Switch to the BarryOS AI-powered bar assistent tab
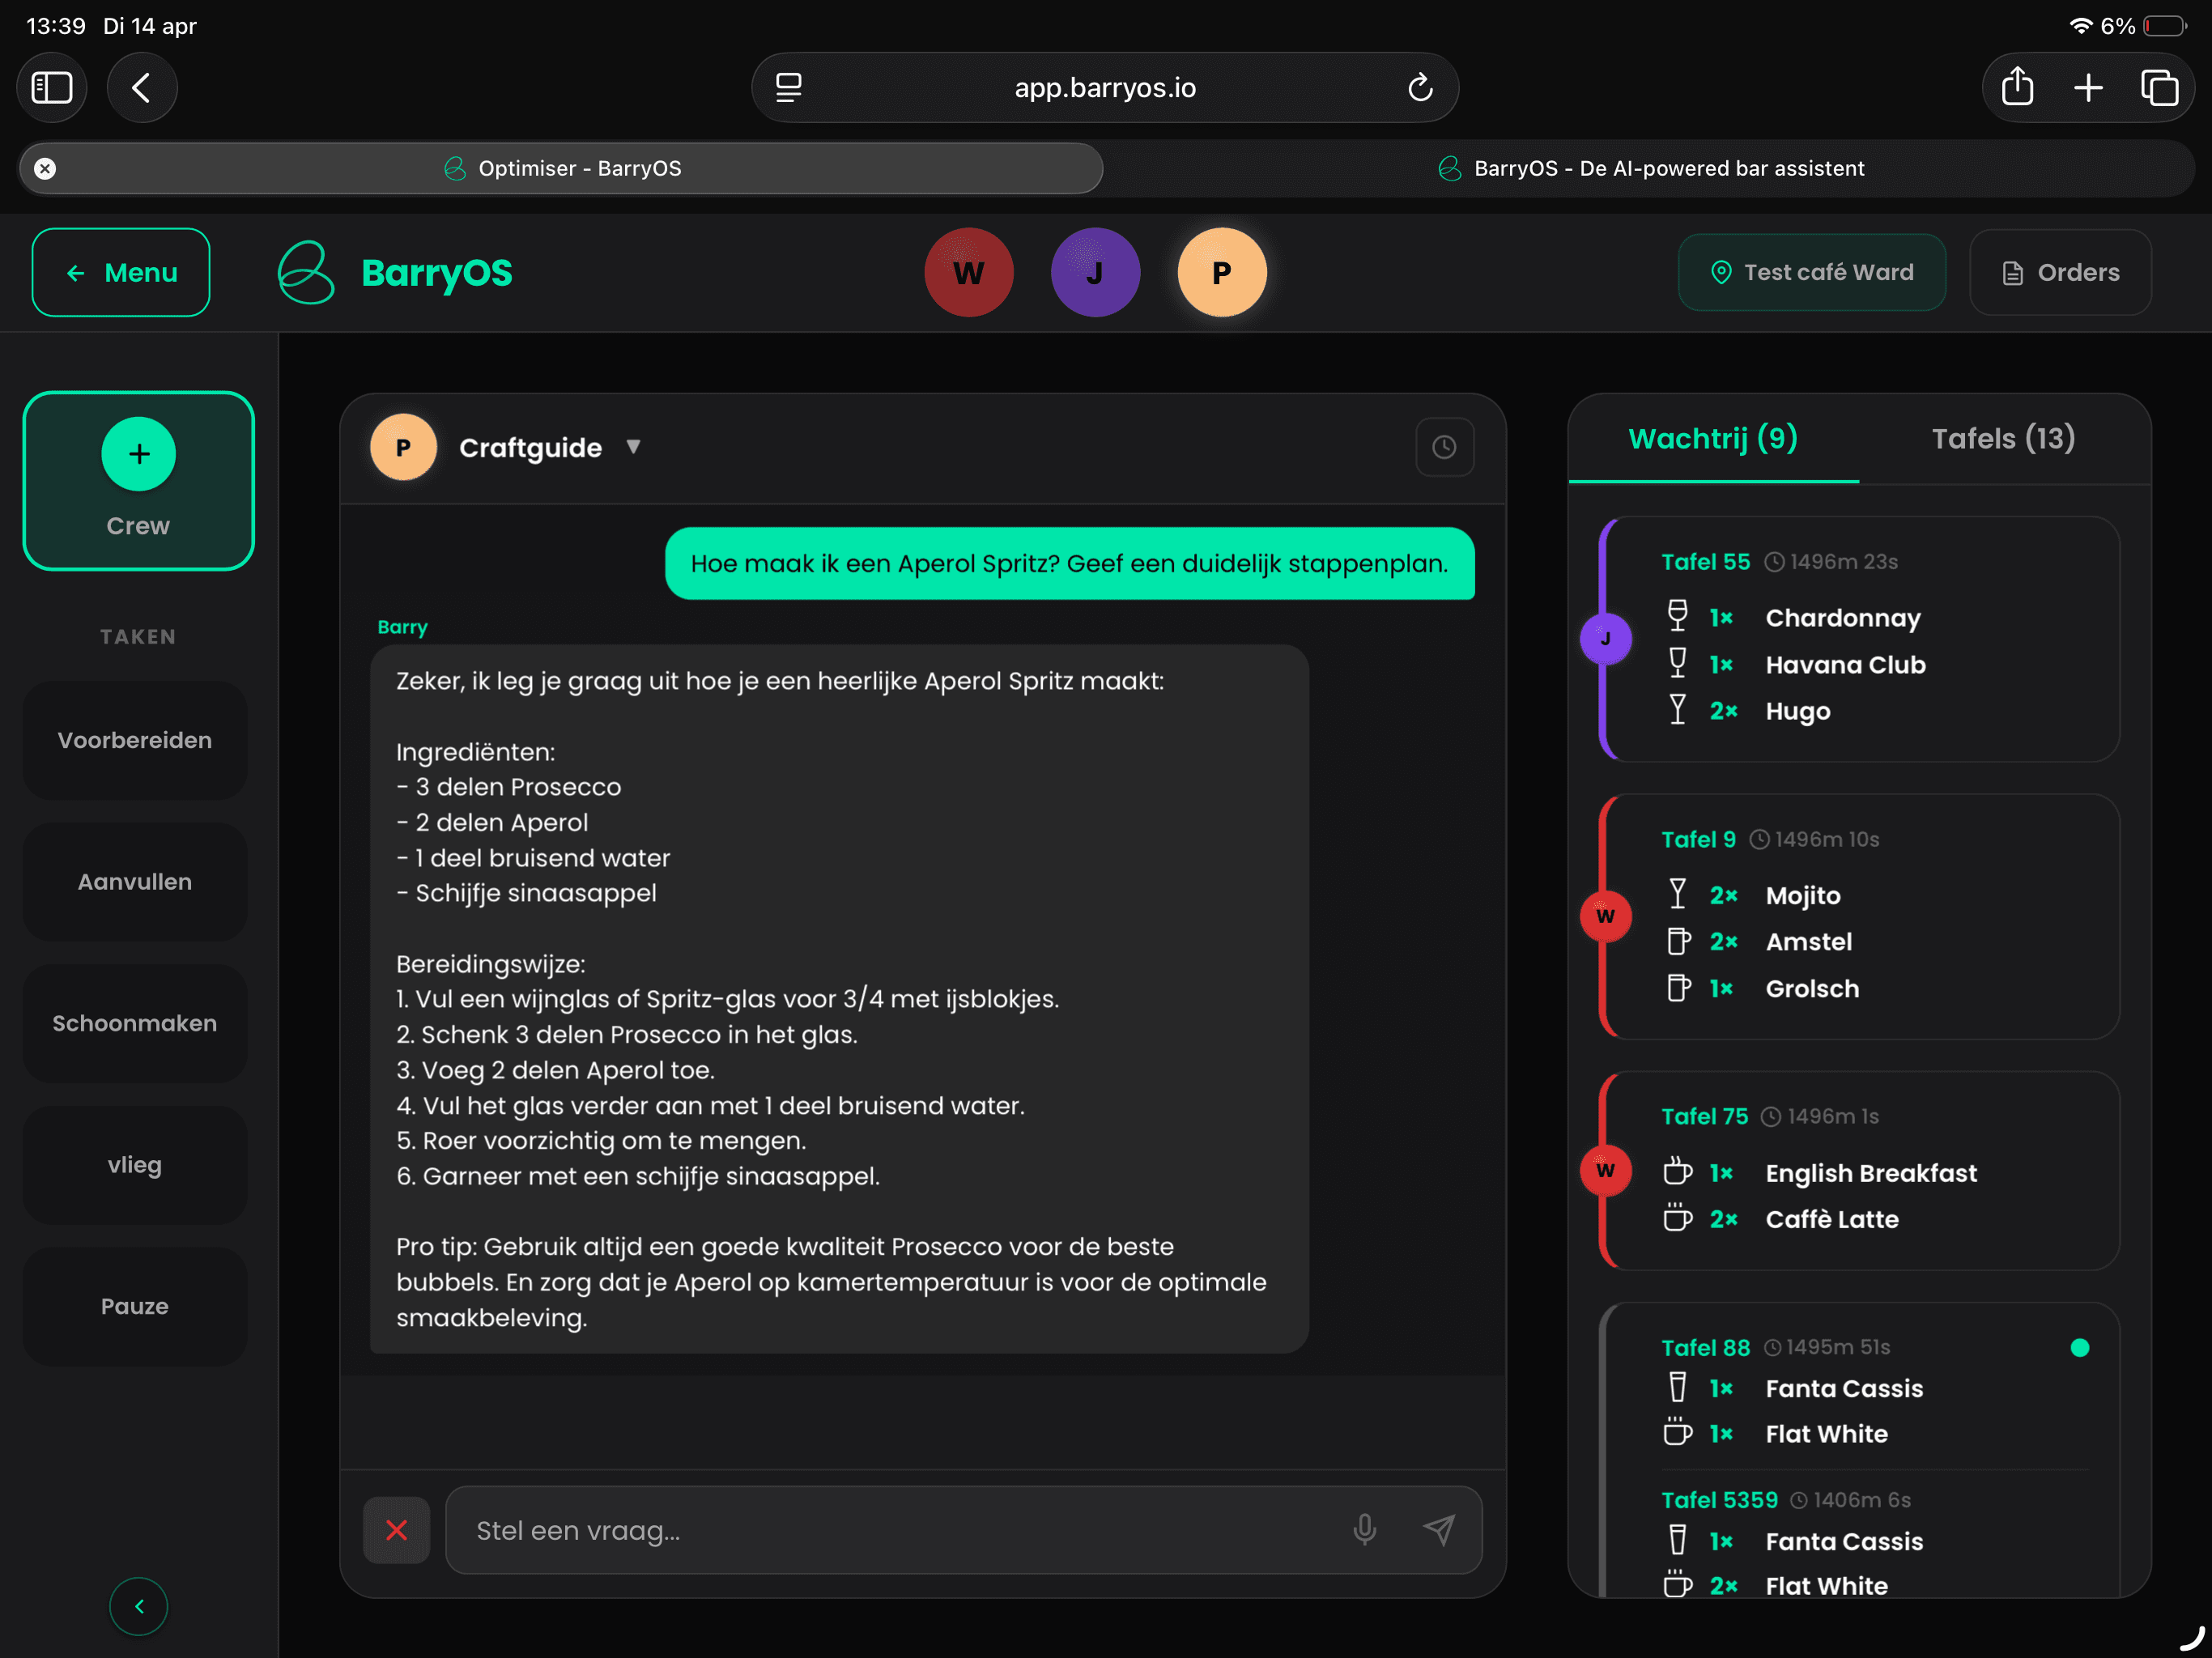2212x1658 pixels. click(1651, 168)
